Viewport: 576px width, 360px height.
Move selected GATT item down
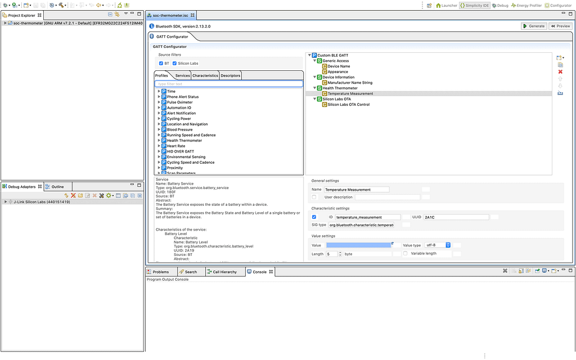(x=560, y=85)
